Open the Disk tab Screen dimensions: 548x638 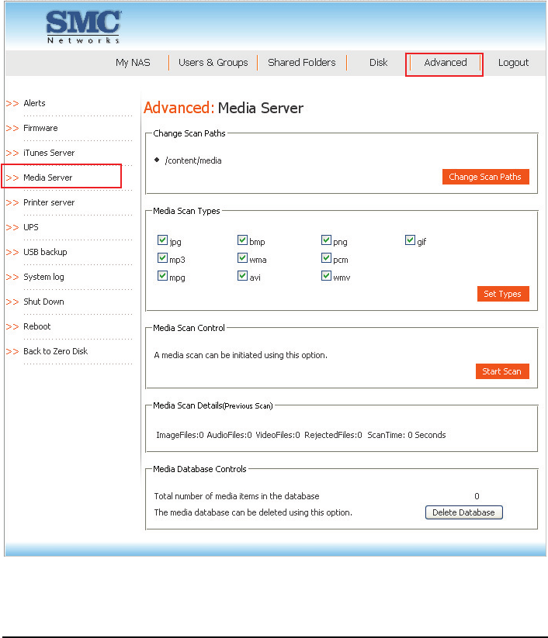(x=378, y=63)
